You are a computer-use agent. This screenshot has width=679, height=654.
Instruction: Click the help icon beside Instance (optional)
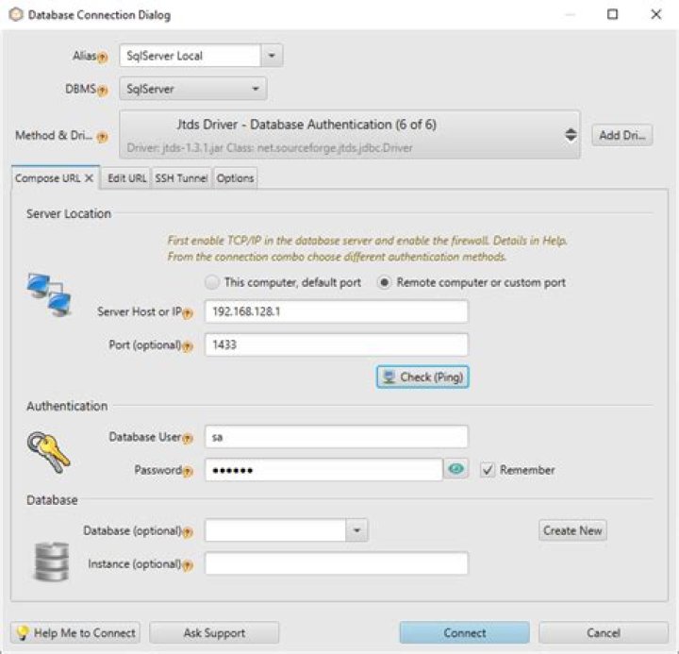pyautogui.click(x=188, y=565)
